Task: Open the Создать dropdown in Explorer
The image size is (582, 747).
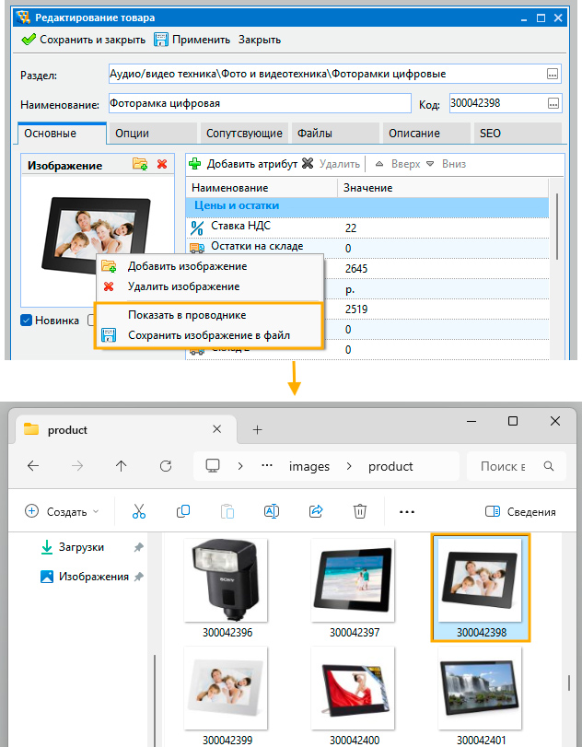Action: pyautogui.click(x=62, y=511)
